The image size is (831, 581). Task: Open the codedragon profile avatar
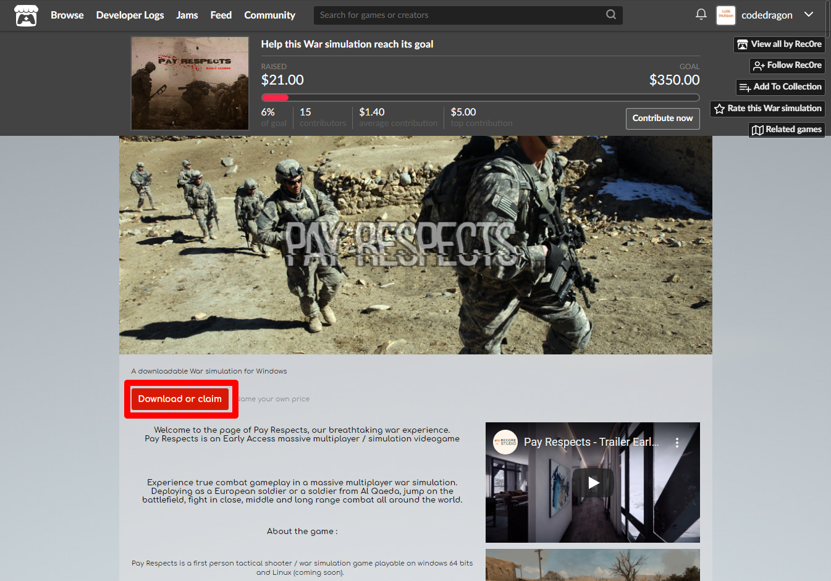[725, 15]
